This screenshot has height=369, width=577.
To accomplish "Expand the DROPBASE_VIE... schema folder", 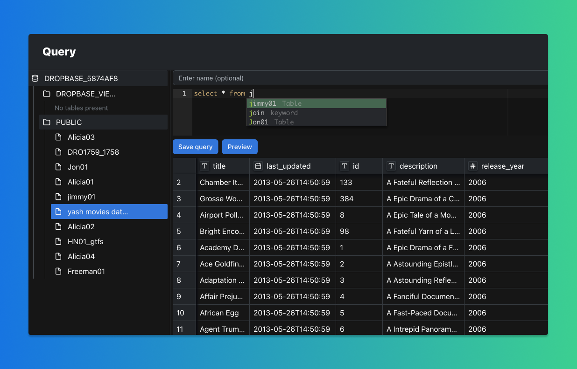I will pos(85,94).
